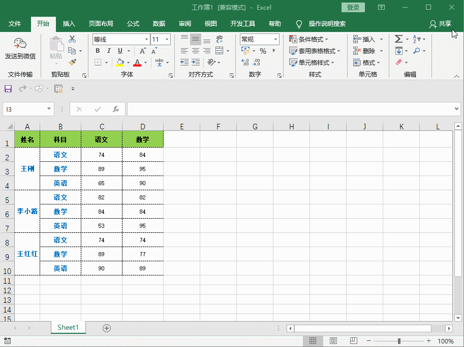The height and width of the screenshot is (347, 464).
Task: Click the Cut scissors icon
Action: pos(72,39)
